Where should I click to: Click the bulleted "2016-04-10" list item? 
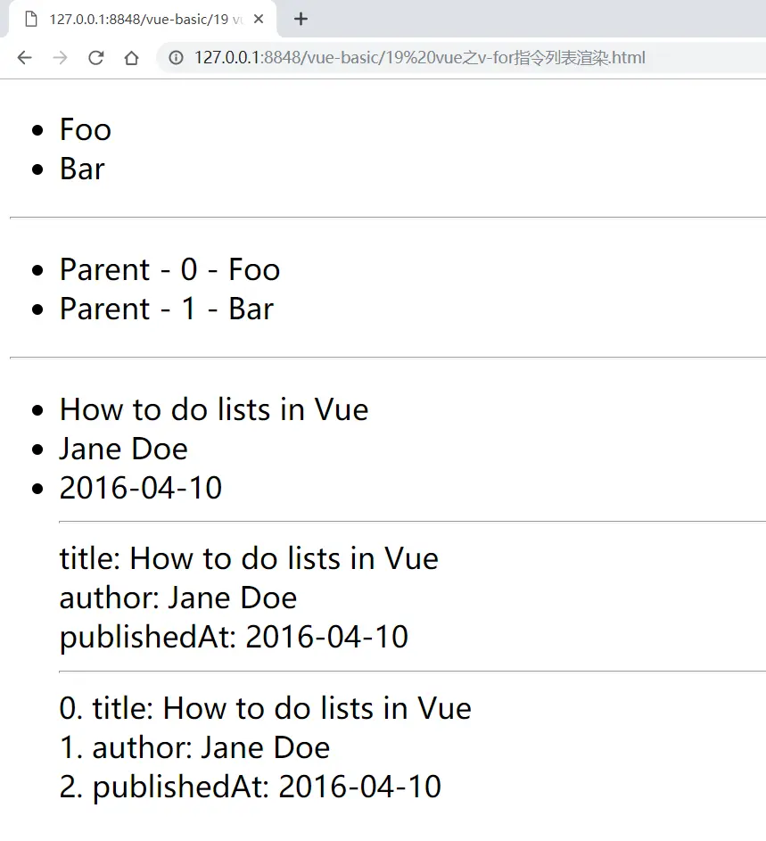141,488
